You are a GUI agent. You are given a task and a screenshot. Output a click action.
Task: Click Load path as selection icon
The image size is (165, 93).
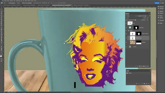[141, 83]
